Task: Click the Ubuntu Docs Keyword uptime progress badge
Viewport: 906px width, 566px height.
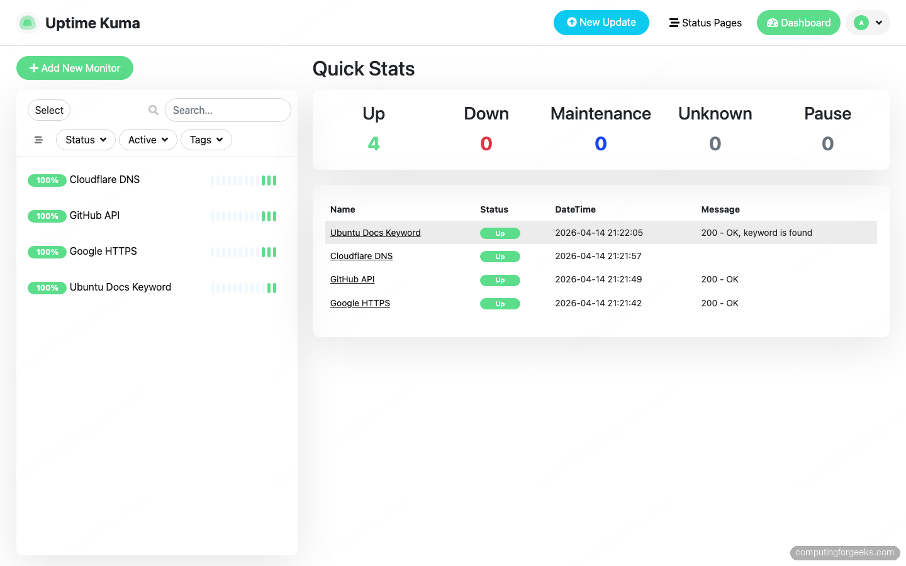Action: coord(47,287)
